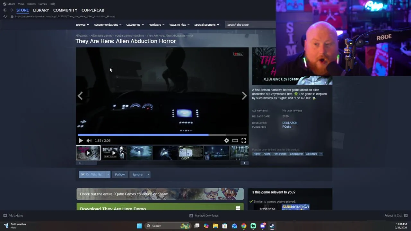Show next media with right arrow
Viewport: 411px width, 231px height.
pos(244,96)
